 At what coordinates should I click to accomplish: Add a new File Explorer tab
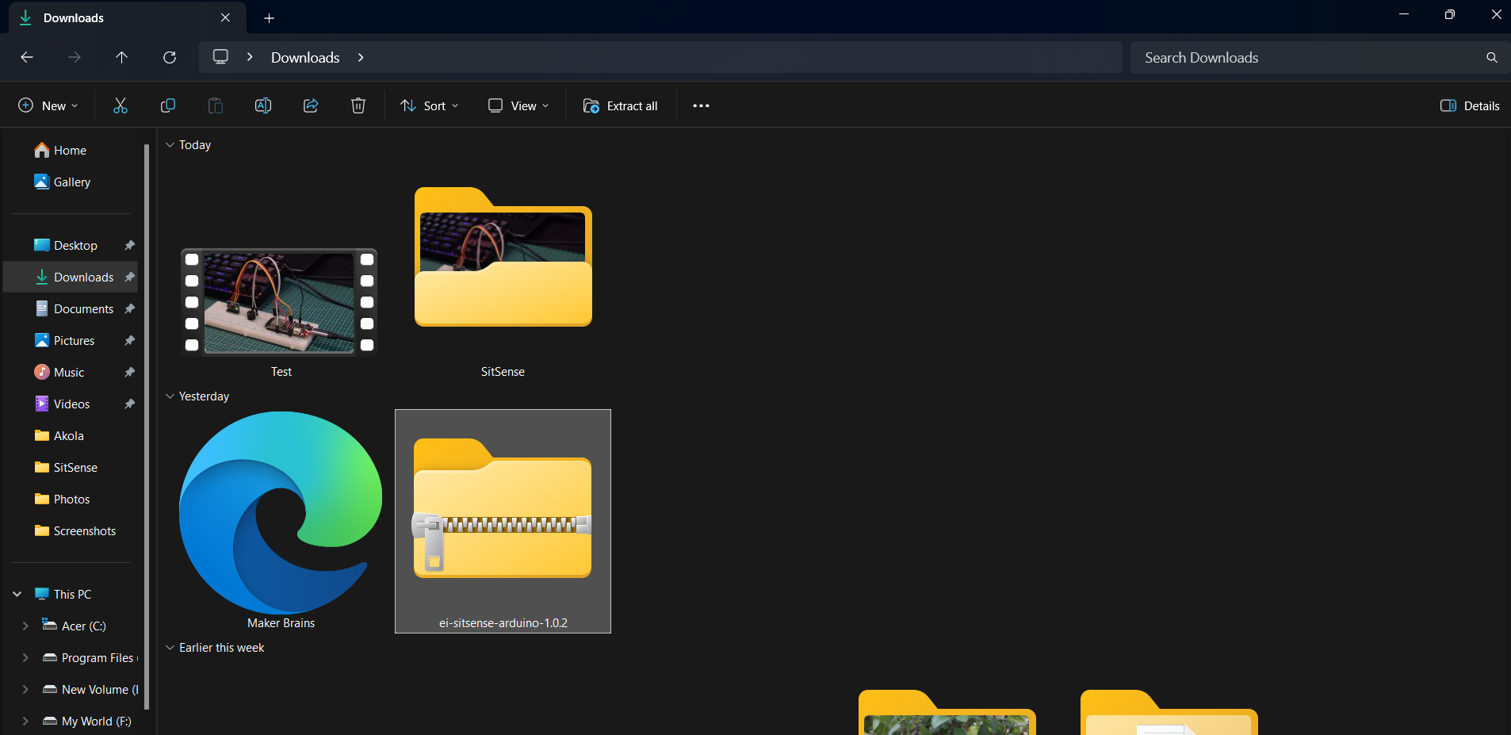tap(270, 17)
